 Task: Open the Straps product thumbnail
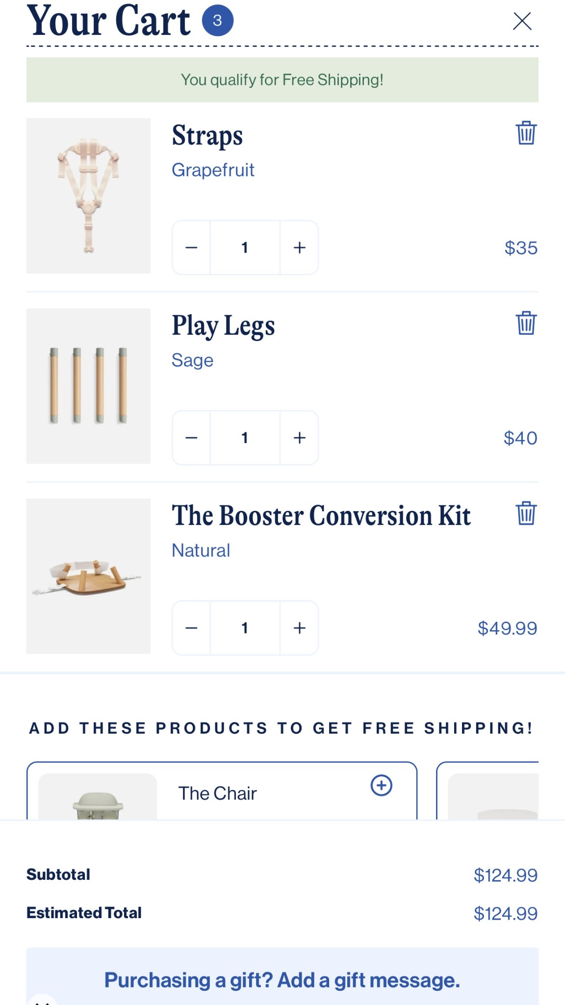[88, 196]
